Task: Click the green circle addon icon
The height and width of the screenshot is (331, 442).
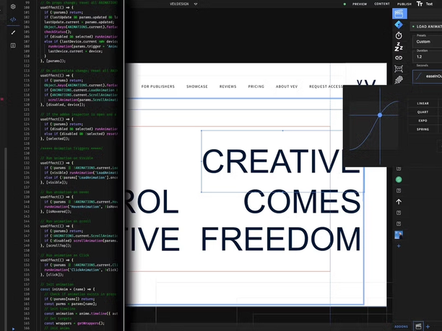Action: tap(399, 180)
